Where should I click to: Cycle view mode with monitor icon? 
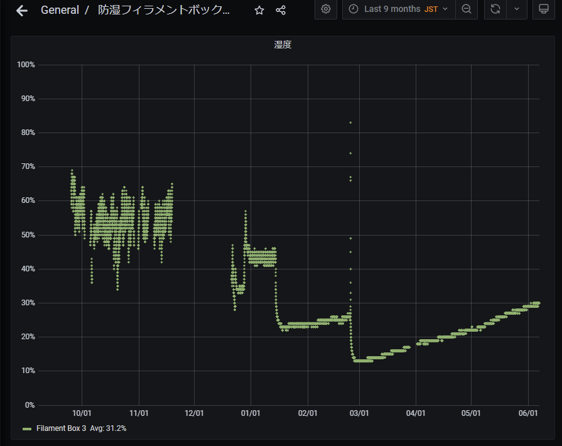click(543, 9)
